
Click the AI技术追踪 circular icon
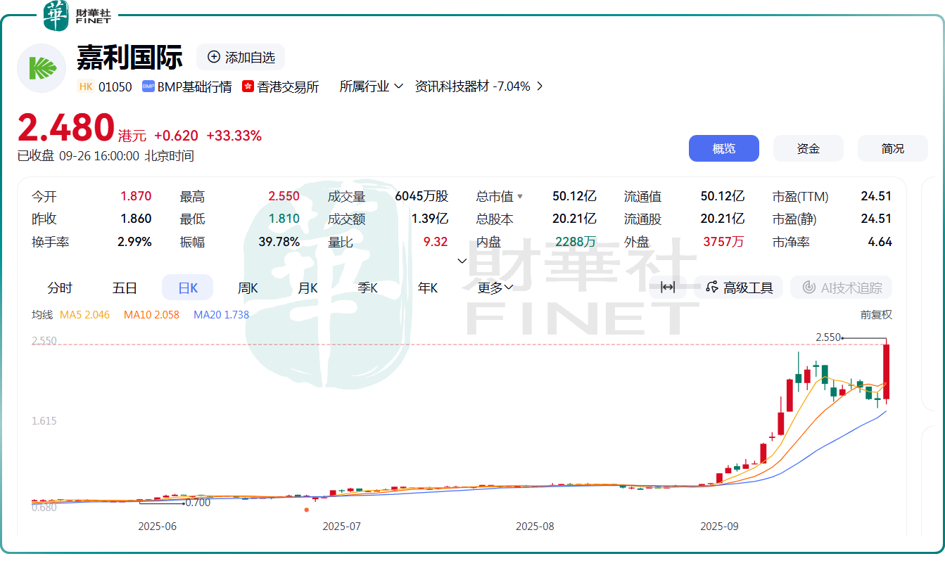[x=808, y=287]
